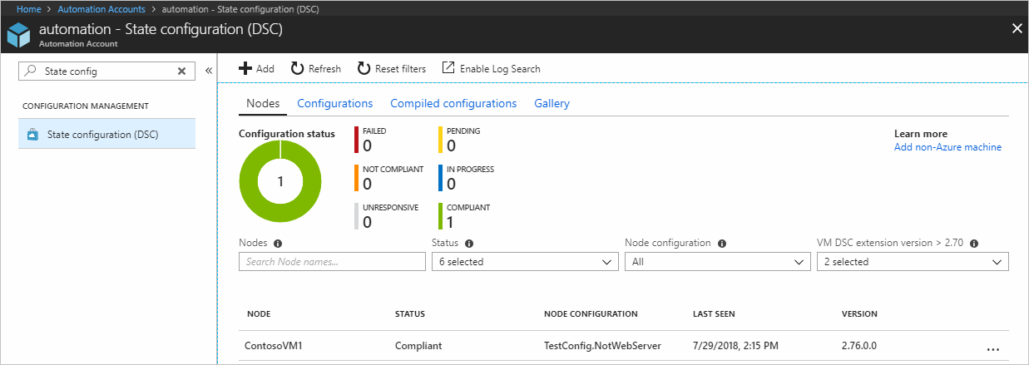Screen dimensions: 1029x365
Task: Focus the Search Node names input field
Action: coord(332,262)
